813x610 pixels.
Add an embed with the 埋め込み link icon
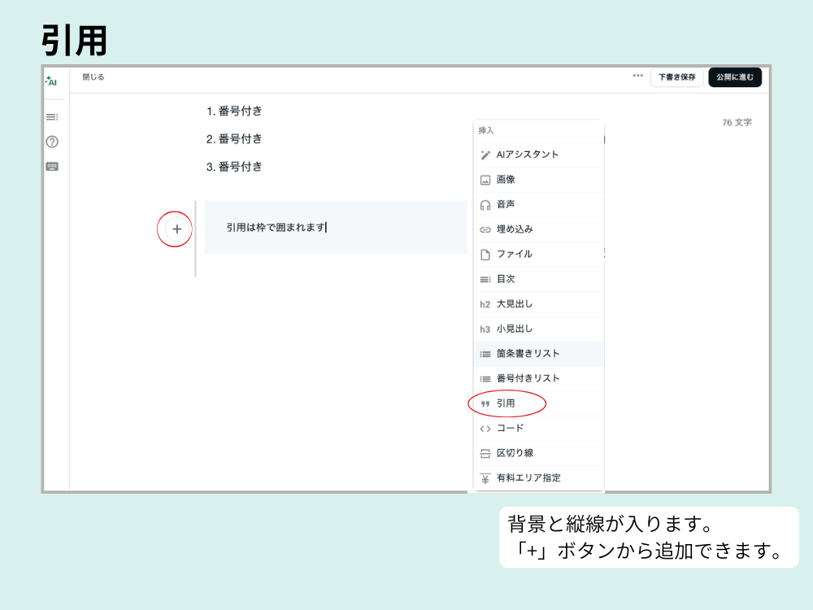pyautogui.click(x=516, y=229)
